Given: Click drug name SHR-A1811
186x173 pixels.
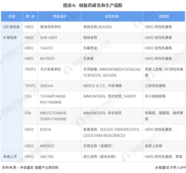Looking at the screenshot, I should pyautogui.click(x=49, y=38).
